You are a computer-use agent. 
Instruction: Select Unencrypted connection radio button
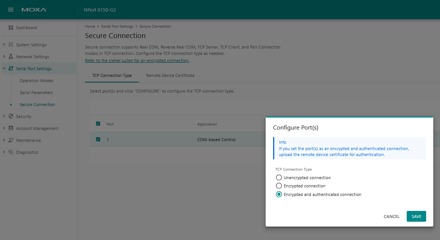tap(279, 178)
